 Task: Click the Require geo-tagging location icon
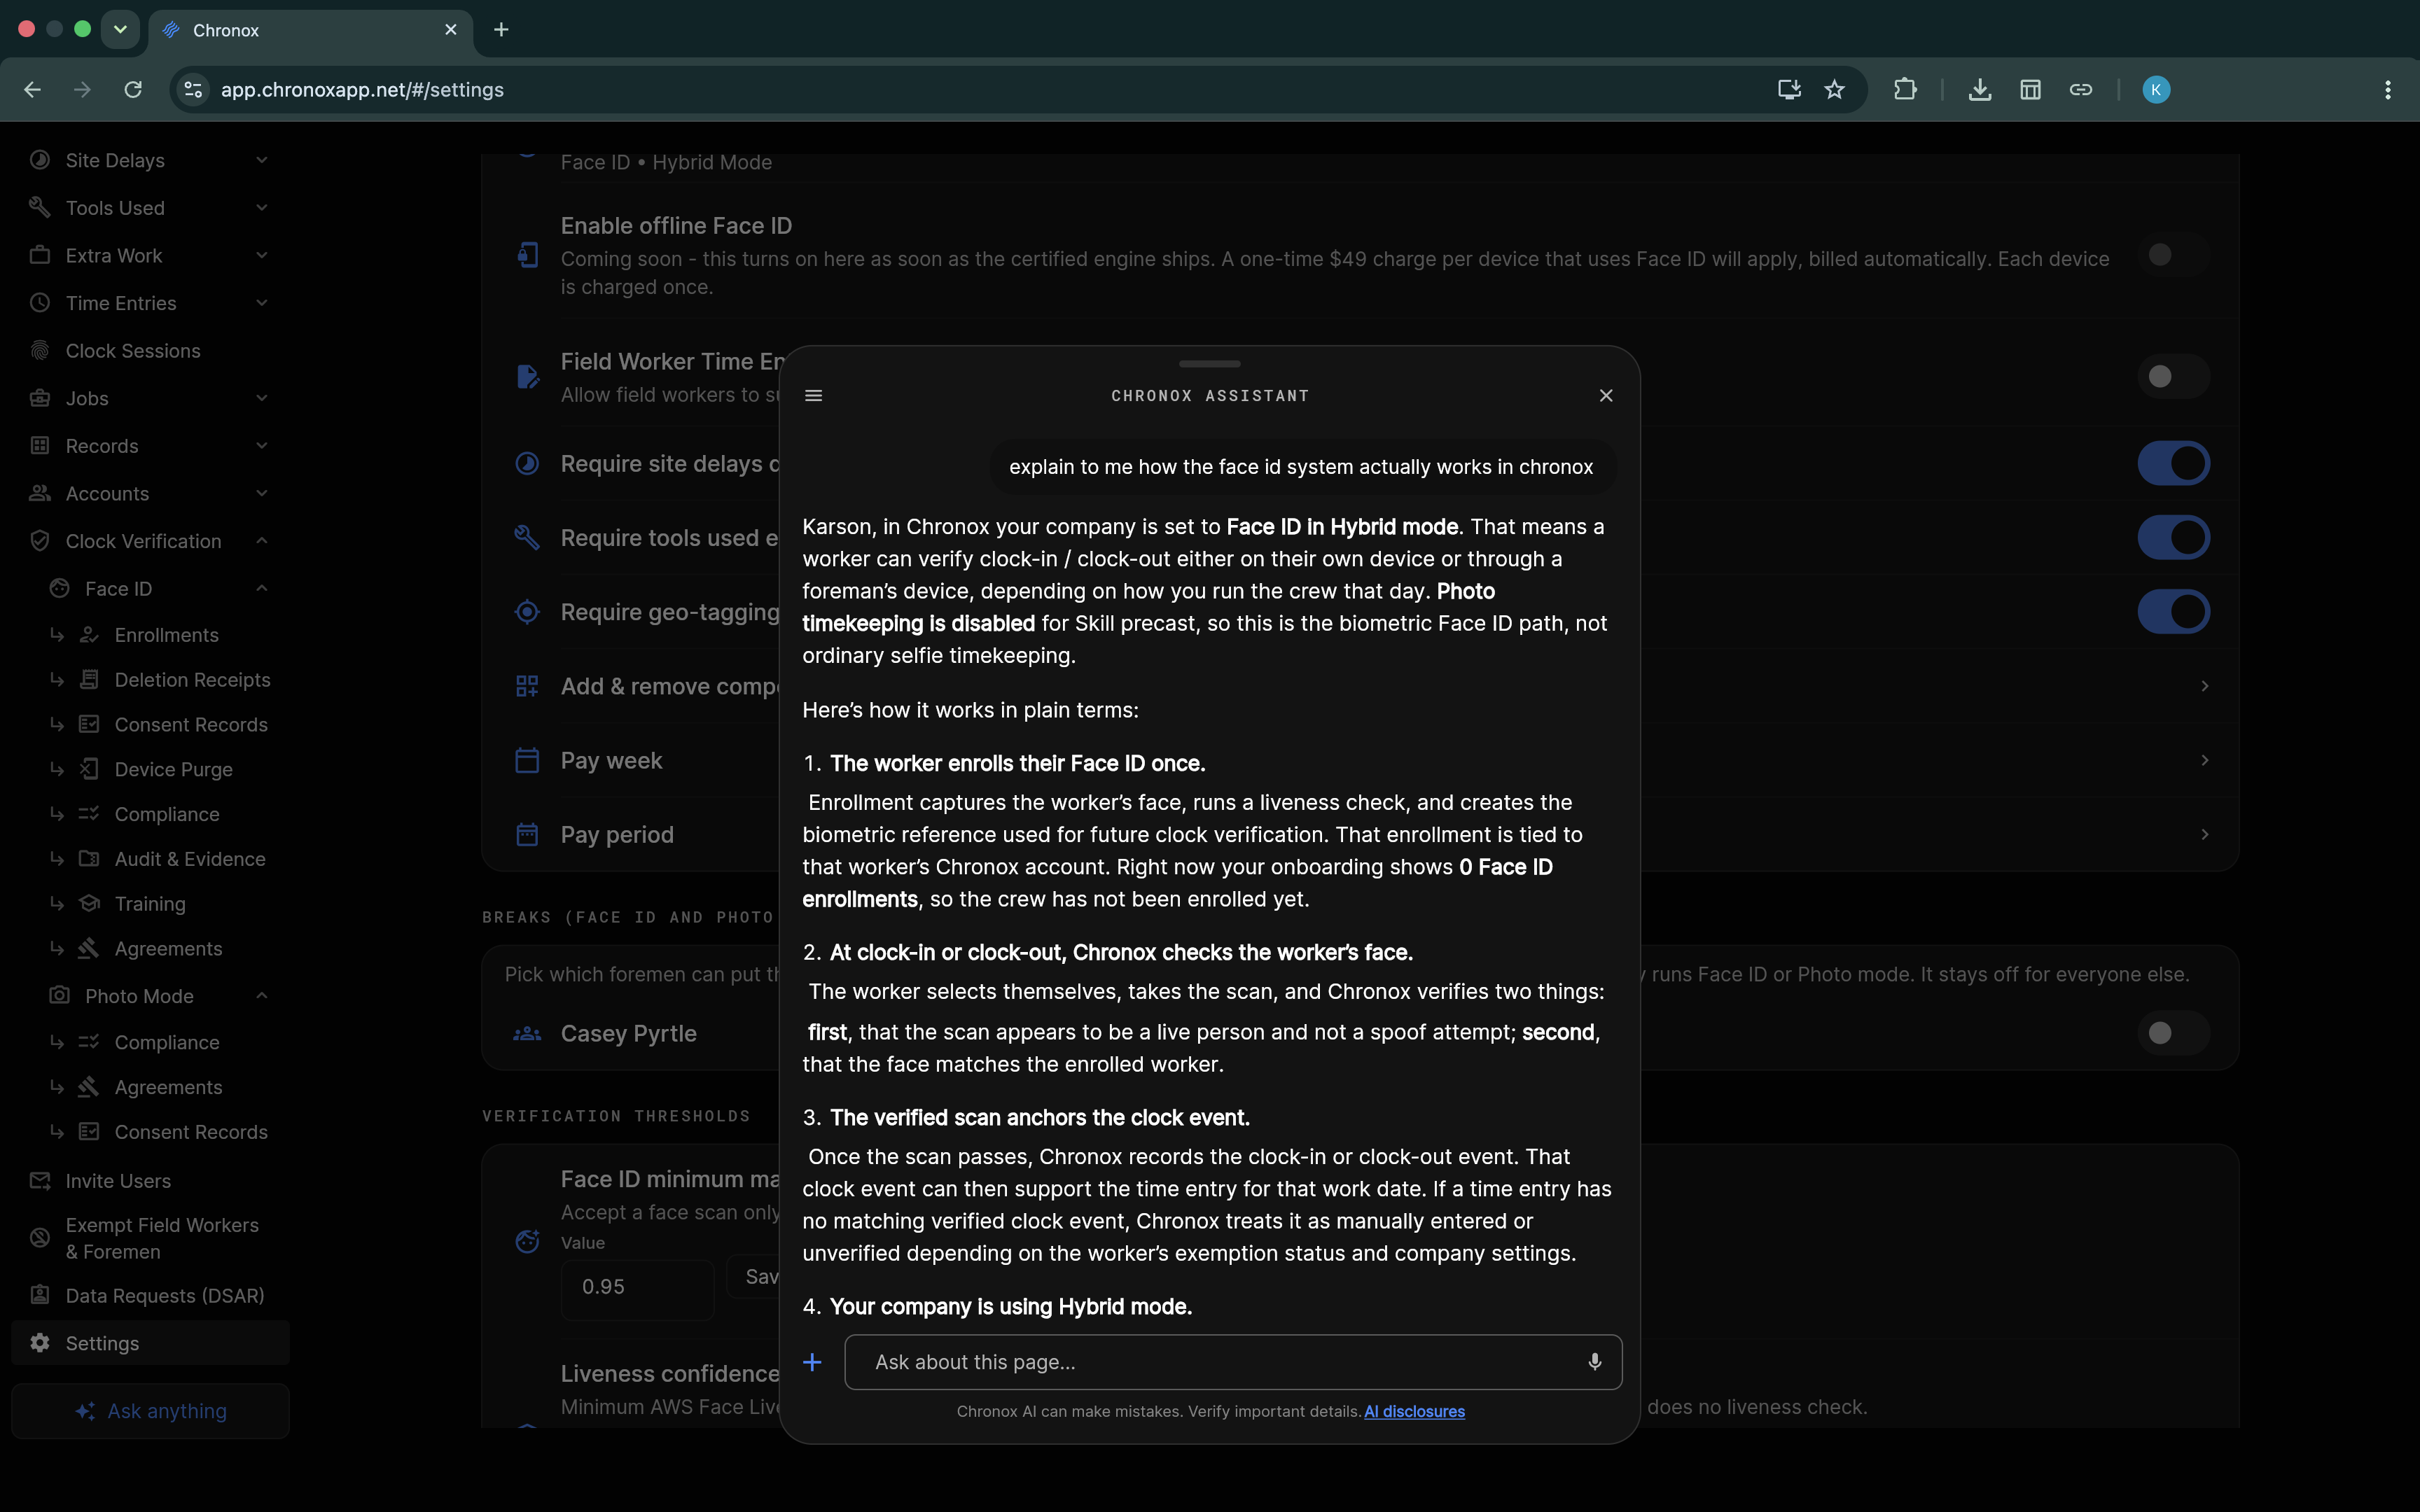(x=527, y=612)
